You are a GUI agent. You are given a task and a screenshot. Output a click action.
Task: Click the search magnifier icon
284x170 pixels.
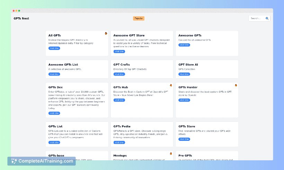pos(267,18)
